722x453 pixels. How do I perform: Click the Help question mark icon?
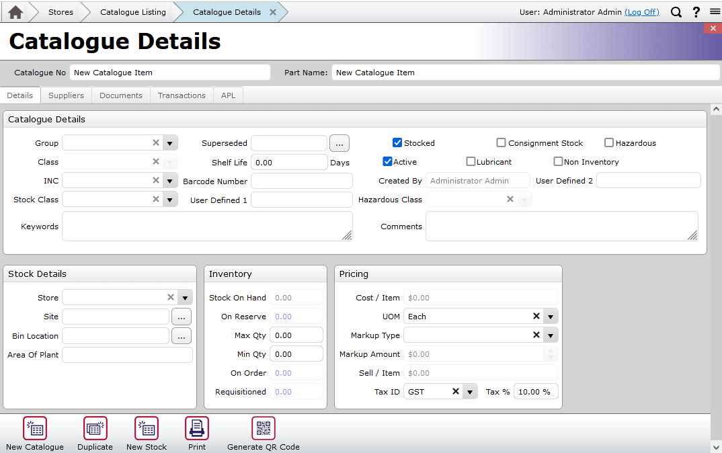[694, 11]
